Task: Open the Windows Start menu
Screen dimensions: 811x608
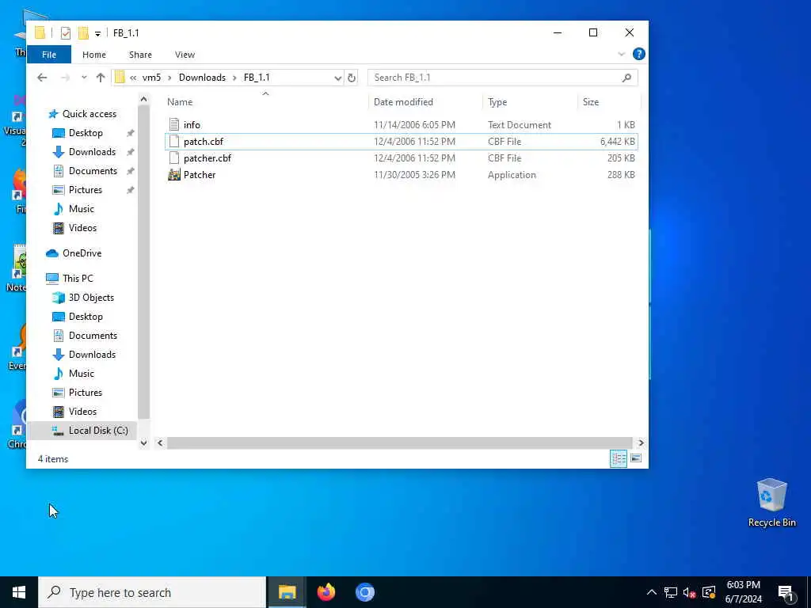Action: (19, 592)
